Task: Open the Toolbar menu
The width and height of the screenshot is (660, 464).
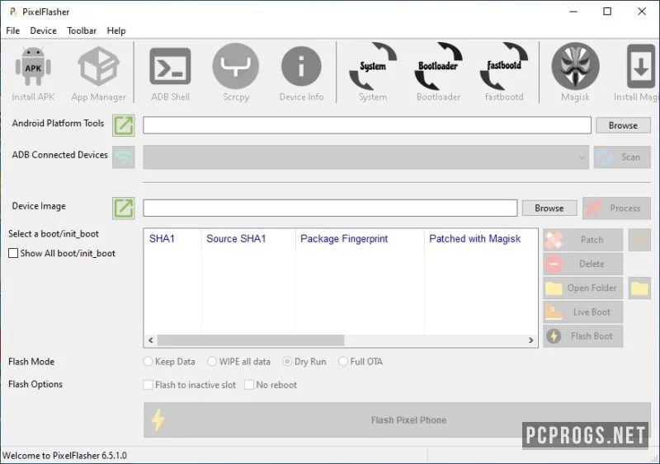Action: point(82,30)
